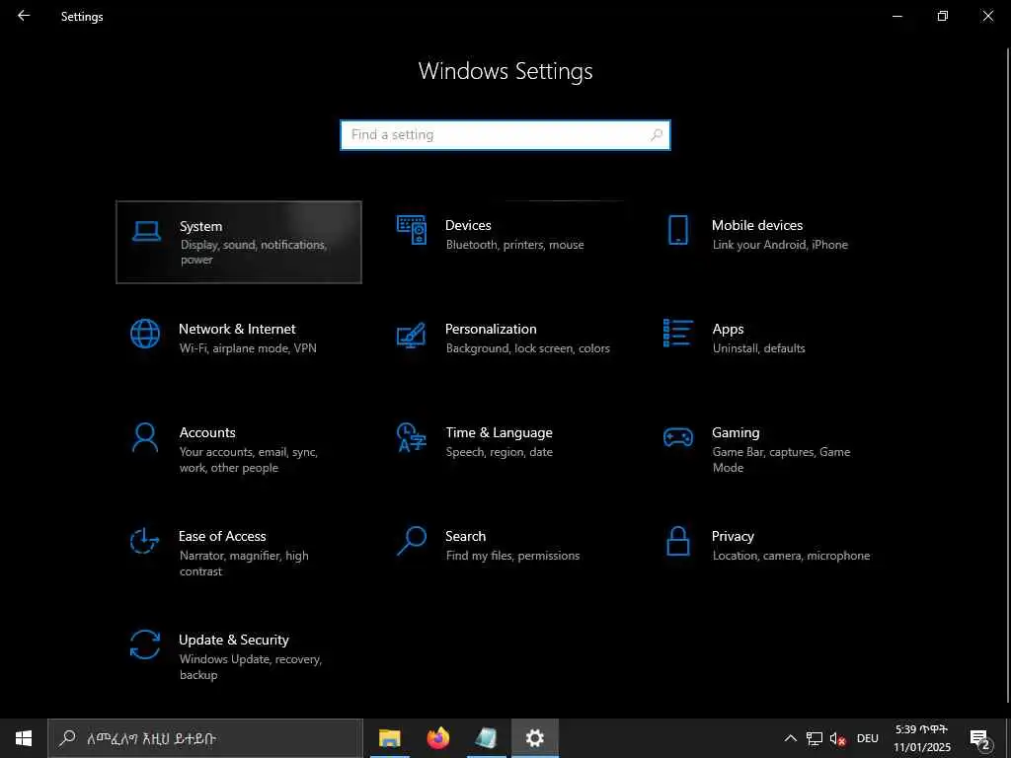Open the network status tray icon

point(815,738)
